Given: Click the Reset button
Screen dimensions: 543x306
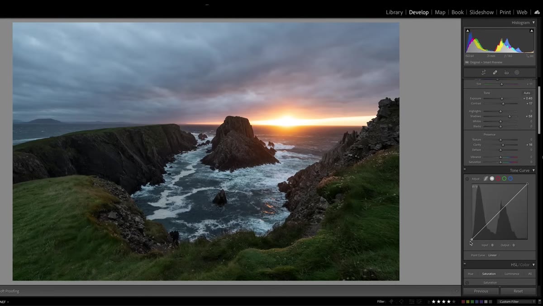Looking at the screenshot, I should [518, 291].
